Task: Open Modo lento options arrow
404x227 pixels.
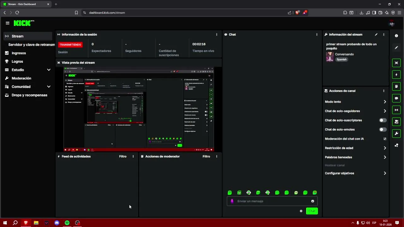Action: [x=385, y=102]
